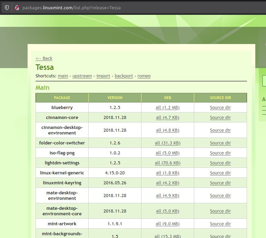
Task: Select the blueberry package name
Action: click(x=62, y=107)
